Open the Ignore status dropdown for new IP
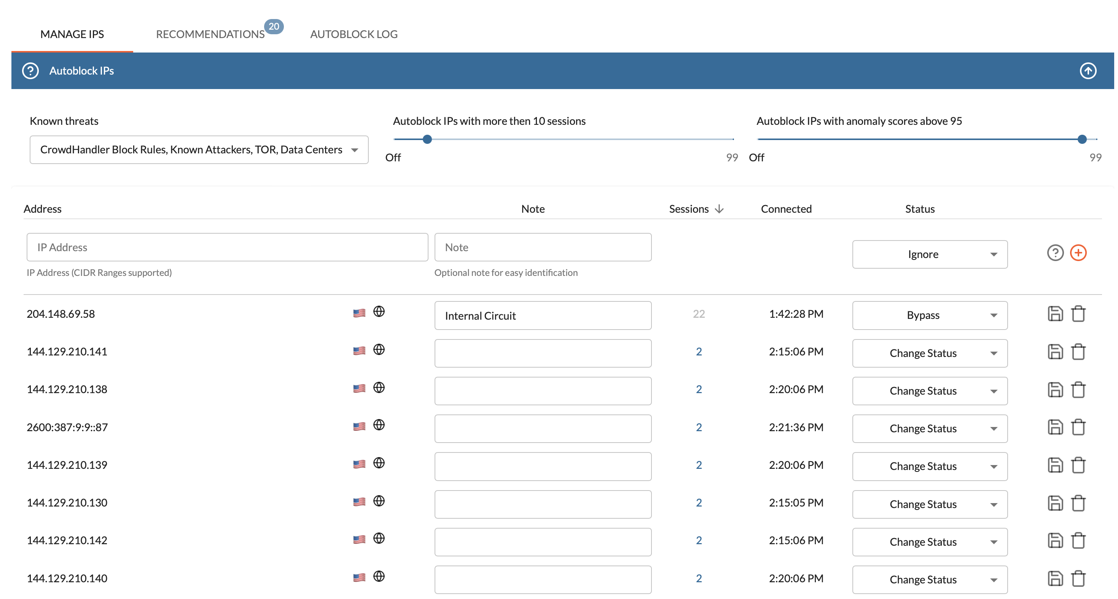 929,254
